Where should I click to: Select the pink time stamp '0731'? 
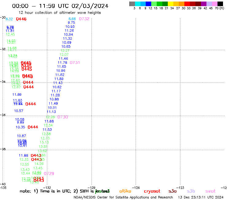75,62
